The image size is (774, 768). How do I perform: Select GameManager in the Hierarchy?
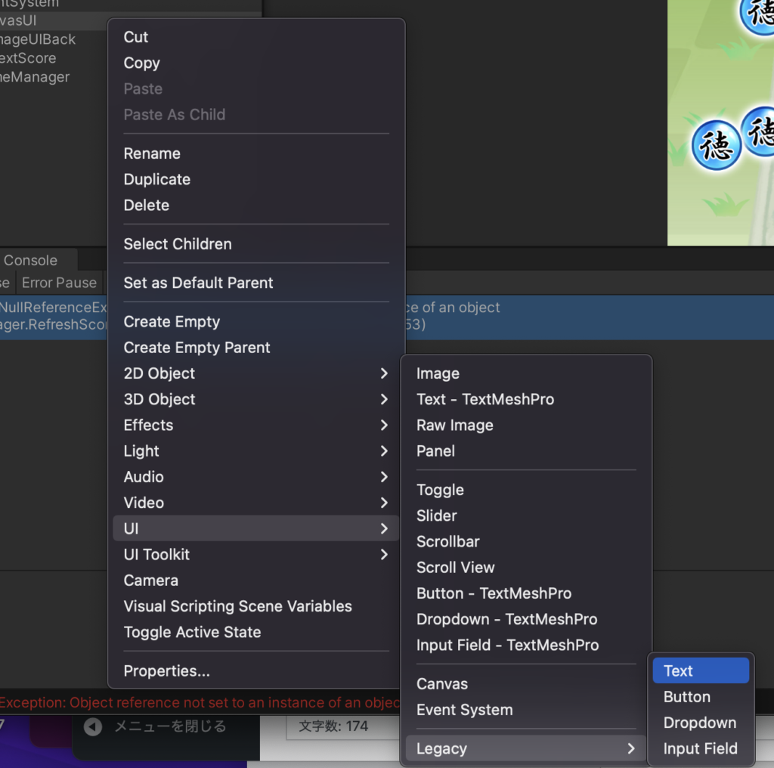click(35, 77)
